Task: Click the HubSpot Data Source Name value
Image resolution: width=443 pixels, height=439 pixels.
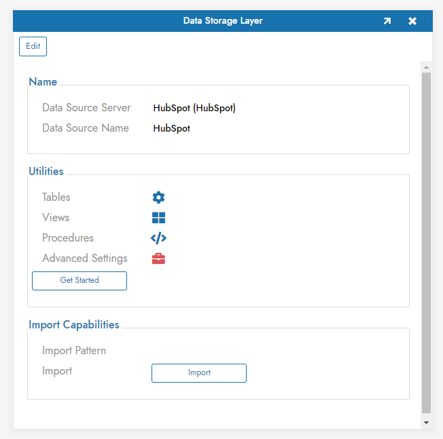Action: point(172,128)
